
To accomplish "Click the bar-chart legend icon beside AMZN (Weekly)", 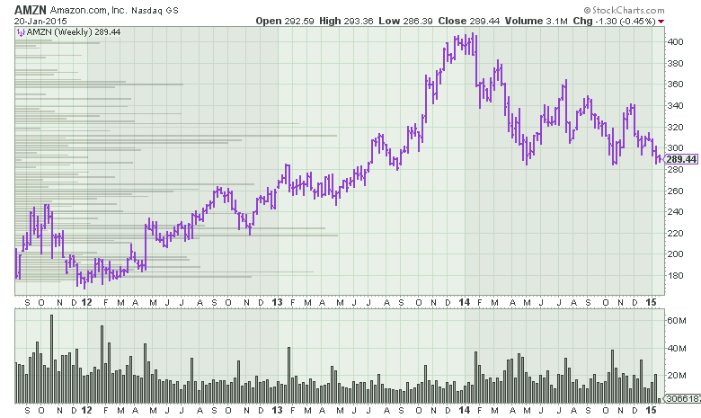I will (21, 32).
